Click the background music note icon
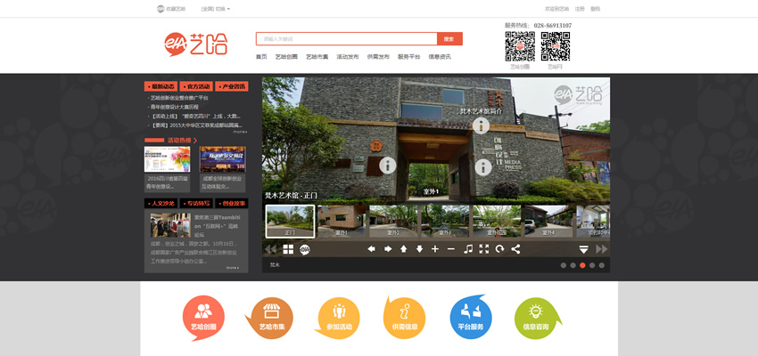The height and width of the screenshot is (356, 758). pyautogui.click(x=468, y=249)
